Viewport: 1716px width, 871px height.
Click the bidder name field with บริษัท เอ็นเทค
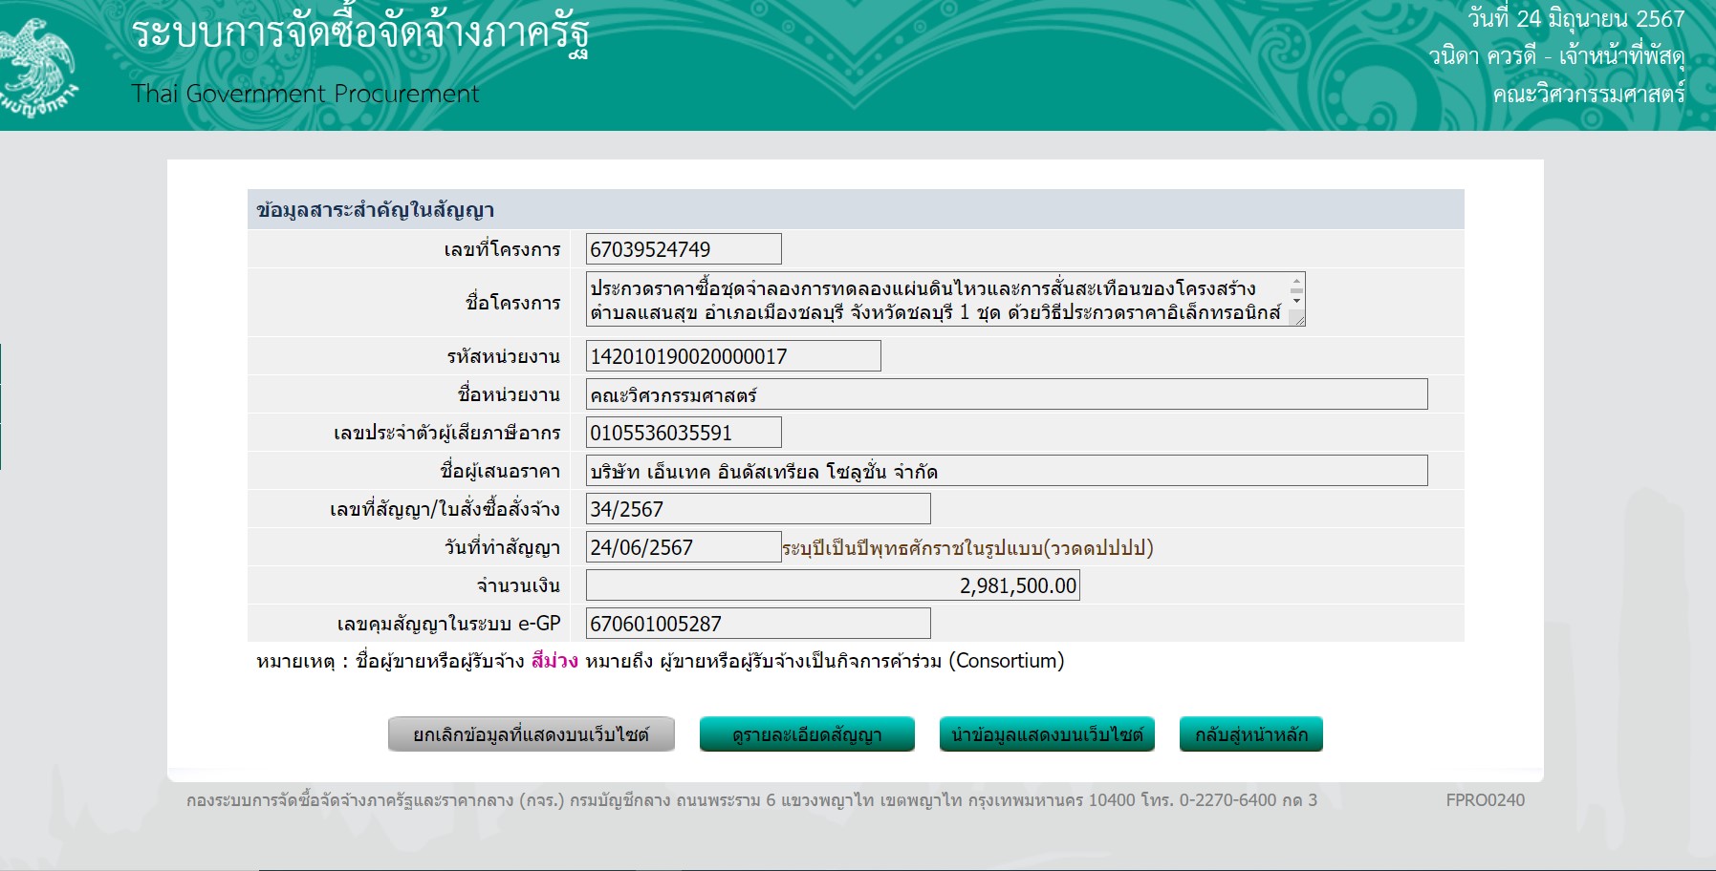(1006, 471)
